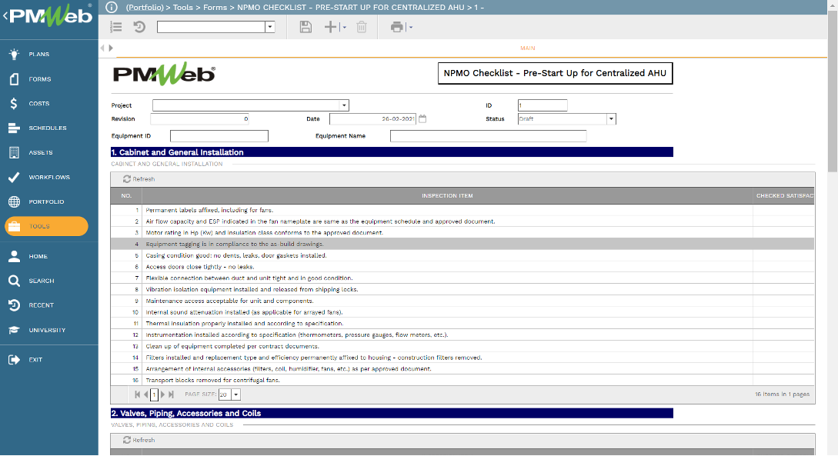Click the No. column header

point(126,196)
